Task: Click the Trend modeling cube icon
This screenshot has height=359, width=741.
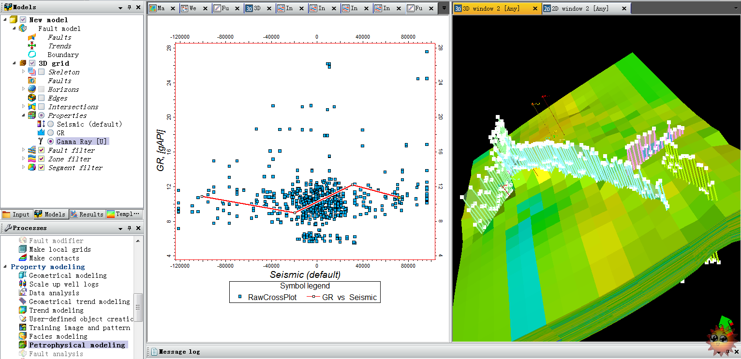Action: point(22,310)
